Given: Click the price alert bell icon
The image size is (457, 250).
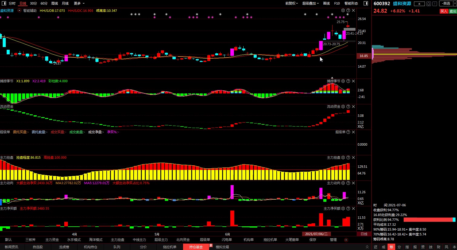Looking at the screenshot, I should (x=429, y=4).
